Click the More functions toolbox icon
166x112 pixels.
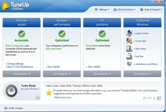(115, 9)
